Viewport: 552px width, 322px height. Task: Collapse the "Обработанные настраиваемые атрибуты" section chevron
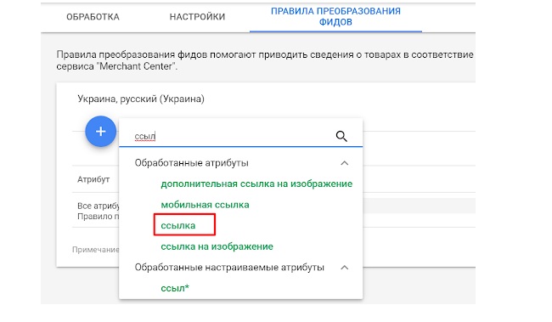pos(345,268)
